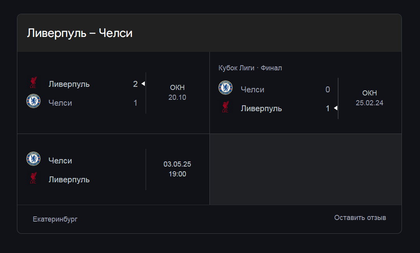Open the «Кубок Лиги · Финал» label

250,68
